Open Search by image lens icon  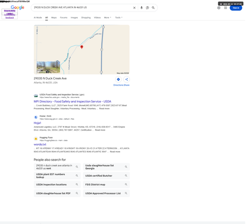point(147,8)
